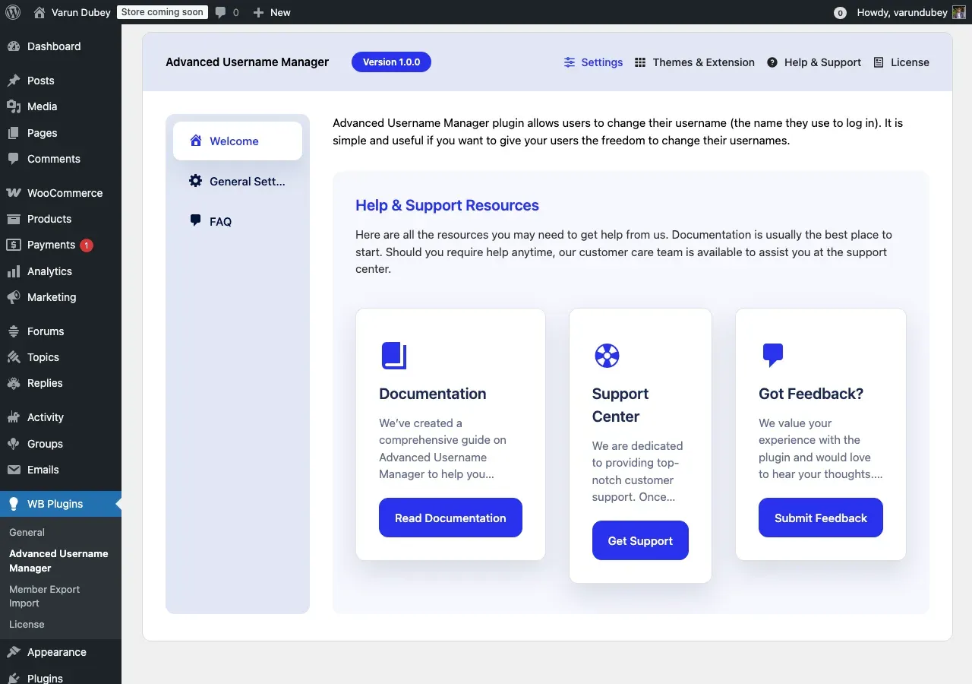Click the Emails envelope icon
This screenshot has width=972, height=684.
tap(14, 470)
